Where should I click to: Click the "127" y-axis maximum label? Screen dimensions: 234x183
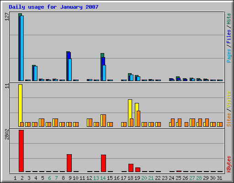pyautogui.click(x=7, y=16)
